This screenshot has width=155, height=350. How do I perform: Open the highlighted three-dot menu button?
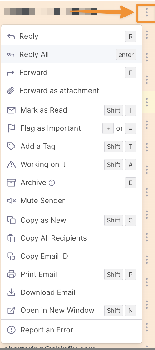point(147,12)
